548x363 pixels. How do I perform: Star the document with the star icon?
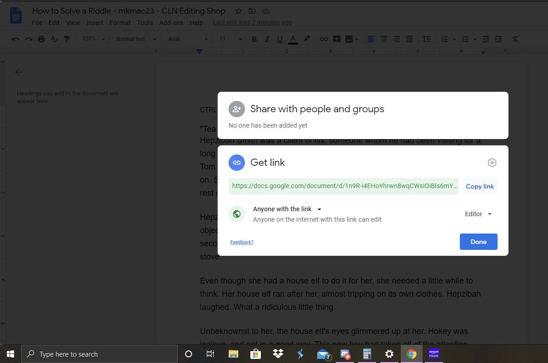(238, 11)
